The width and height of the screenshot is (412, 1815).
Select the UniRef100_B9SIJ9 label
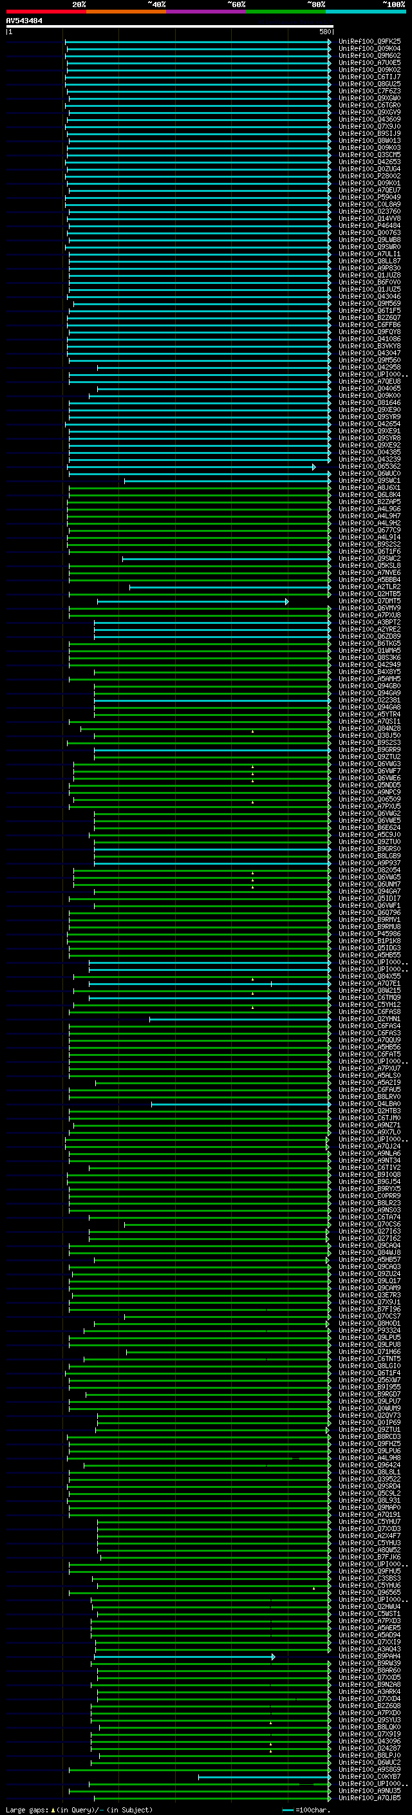370,134
